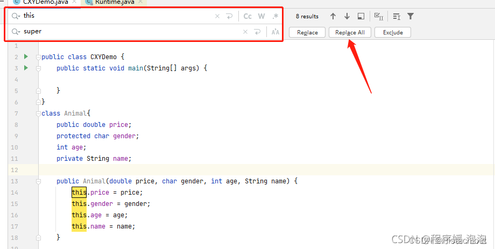495x249 pixels.
Task: Click the Replace All button
Action: coord(350,32)
